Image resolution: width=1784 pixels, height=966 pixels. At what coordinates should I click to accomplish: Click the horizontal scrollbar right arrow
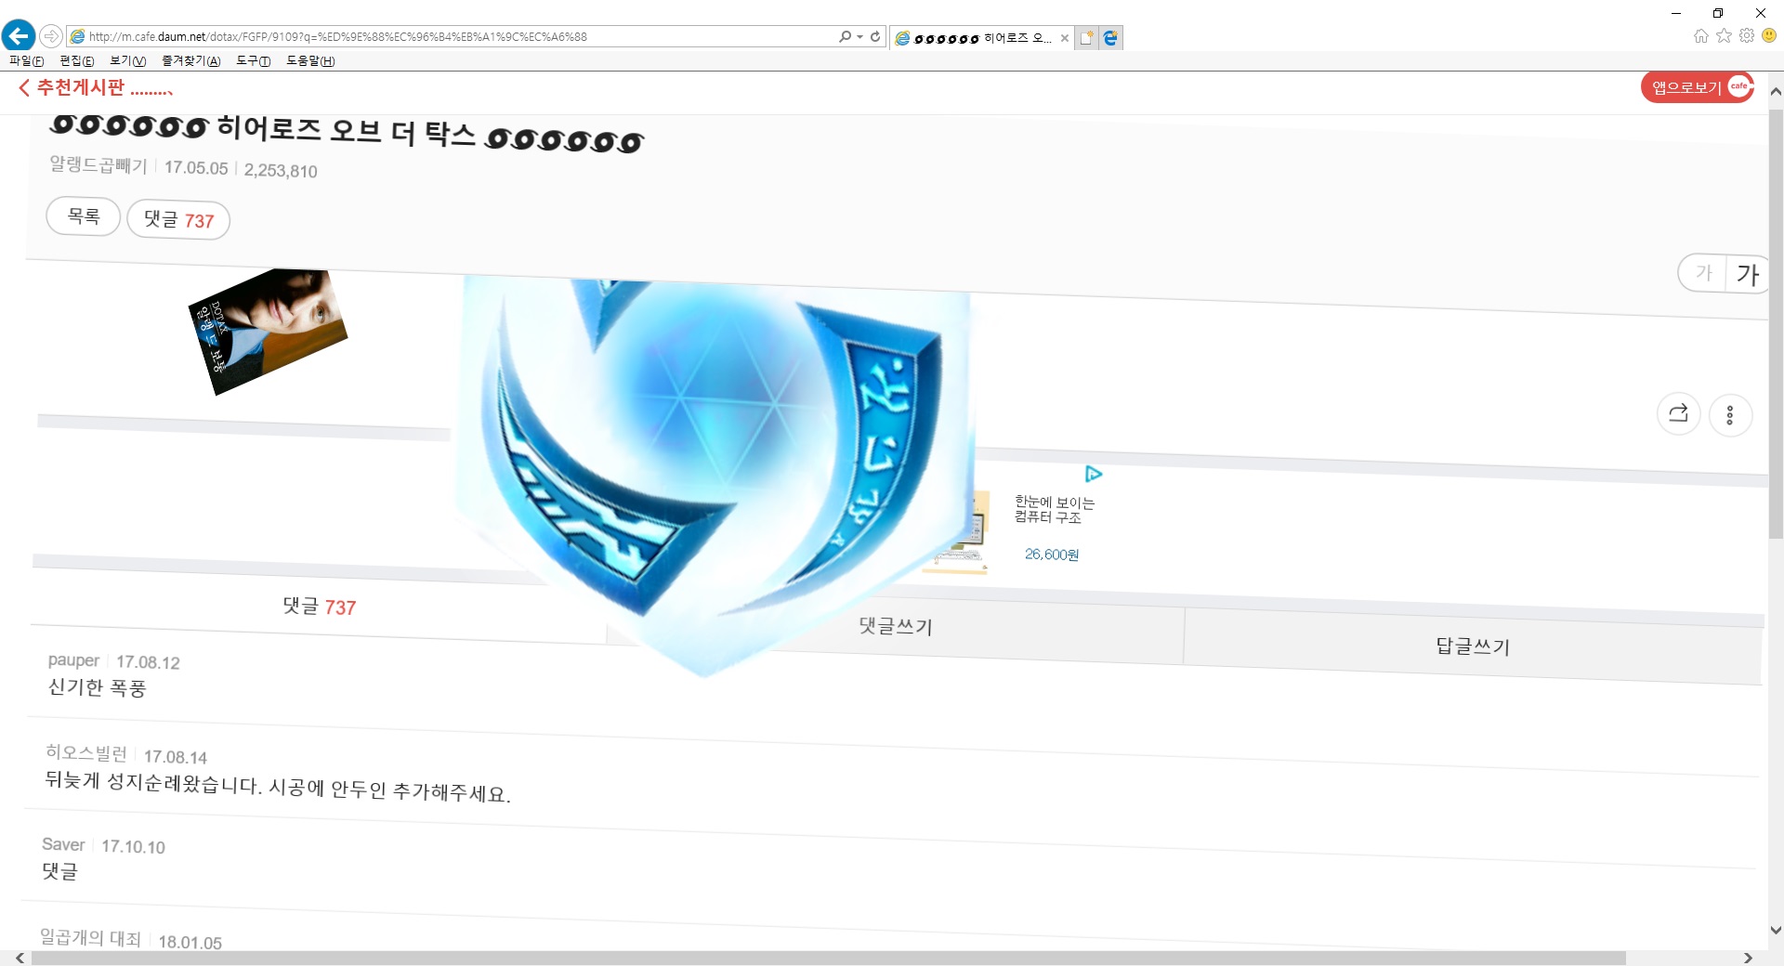click(x=1748, y=958)
